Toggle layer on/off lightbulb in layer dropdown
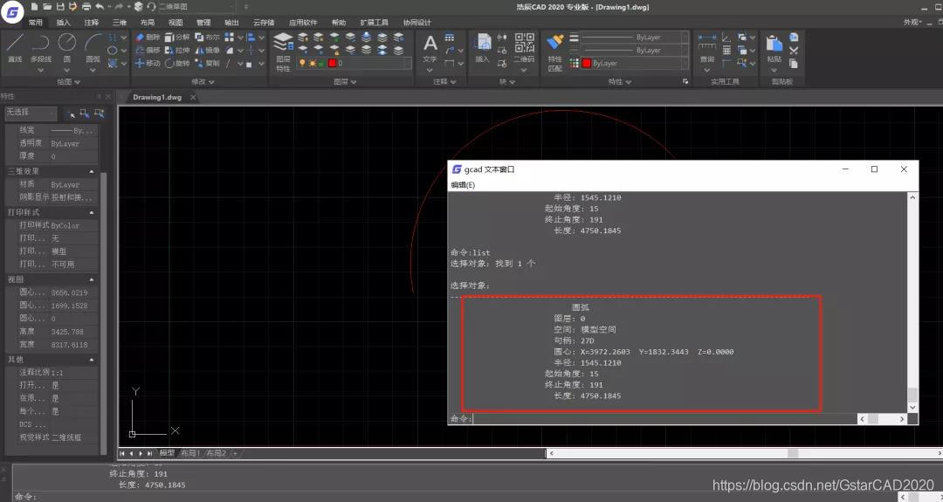 [302, 63]
